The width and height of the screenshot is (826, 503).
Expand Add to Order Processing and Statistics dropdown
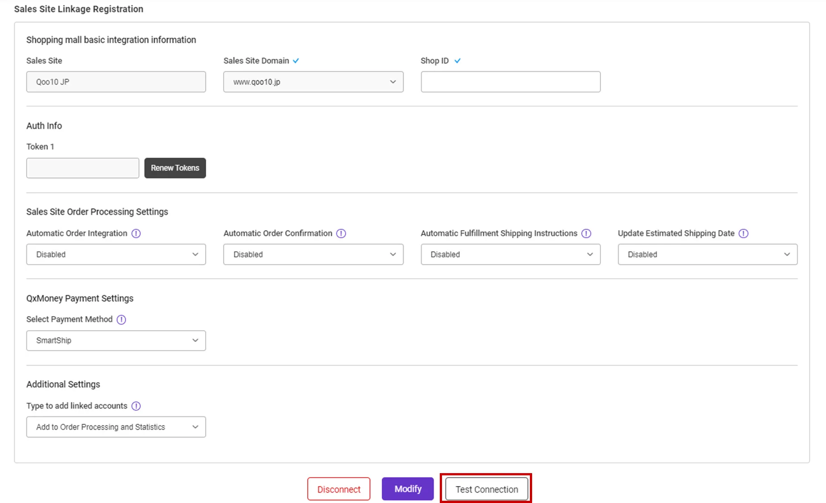pyautogui.click(x=116, y=427)
